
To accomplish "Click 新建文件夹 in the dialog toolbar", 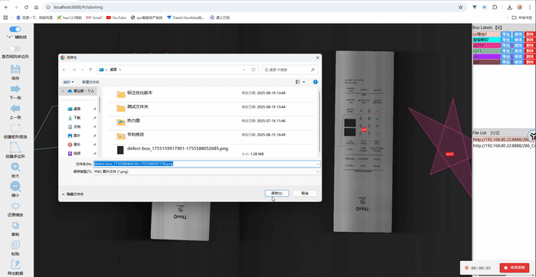I will (x=90, y=82).
